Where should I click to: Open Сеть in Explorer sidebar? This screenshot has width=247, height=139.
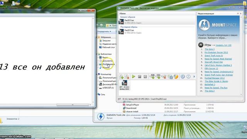(x=101, y=94)
